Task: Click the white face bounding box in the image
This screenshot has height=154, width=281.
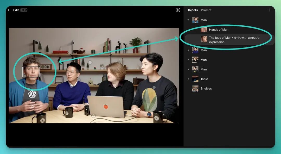Action: [x=31, y=72]
